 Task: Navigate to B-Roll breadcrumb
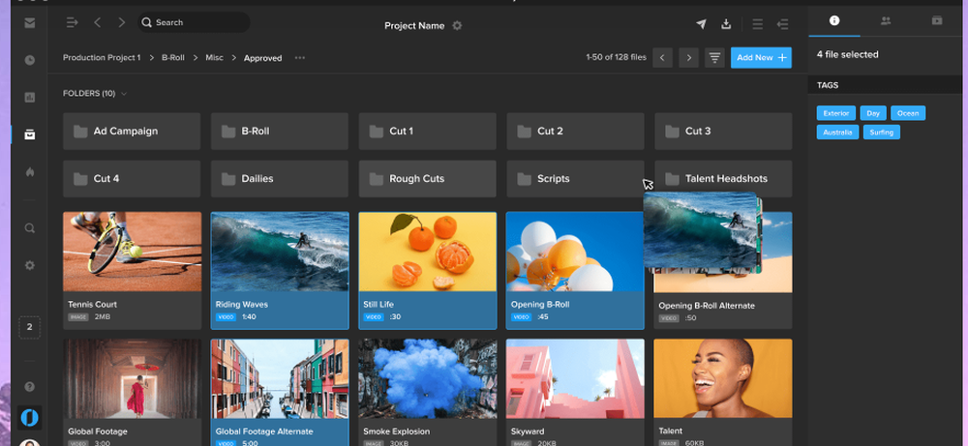click(x=173, y=57)
